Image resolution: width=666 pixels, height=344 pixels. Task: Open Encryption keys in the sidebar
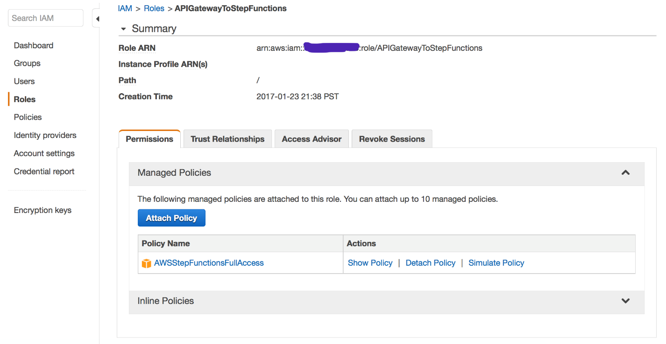[x=43, y=210]
